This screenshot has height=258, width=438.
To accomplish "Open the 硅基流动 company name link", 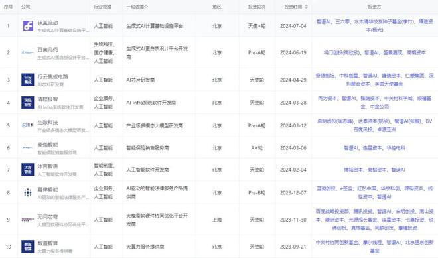I will tap(48, 23).
